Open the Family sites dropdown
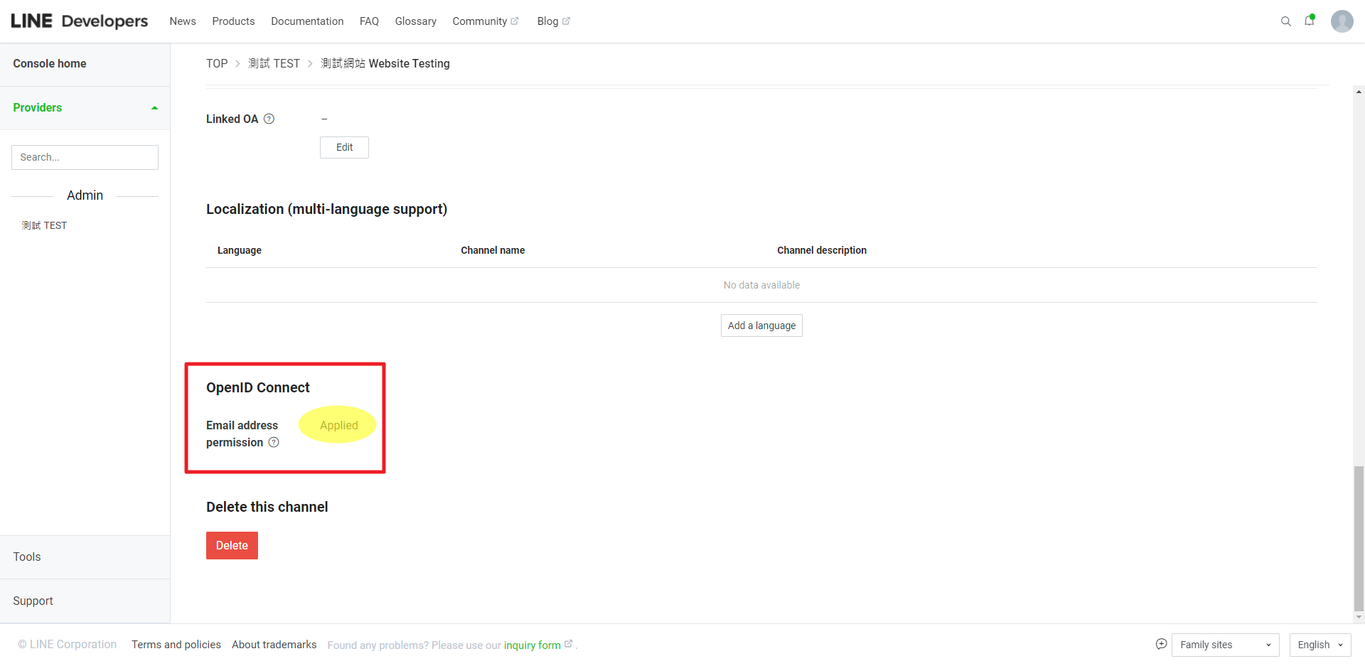Viewport: 1365px width, 666px height. (x=1225, y=645)
